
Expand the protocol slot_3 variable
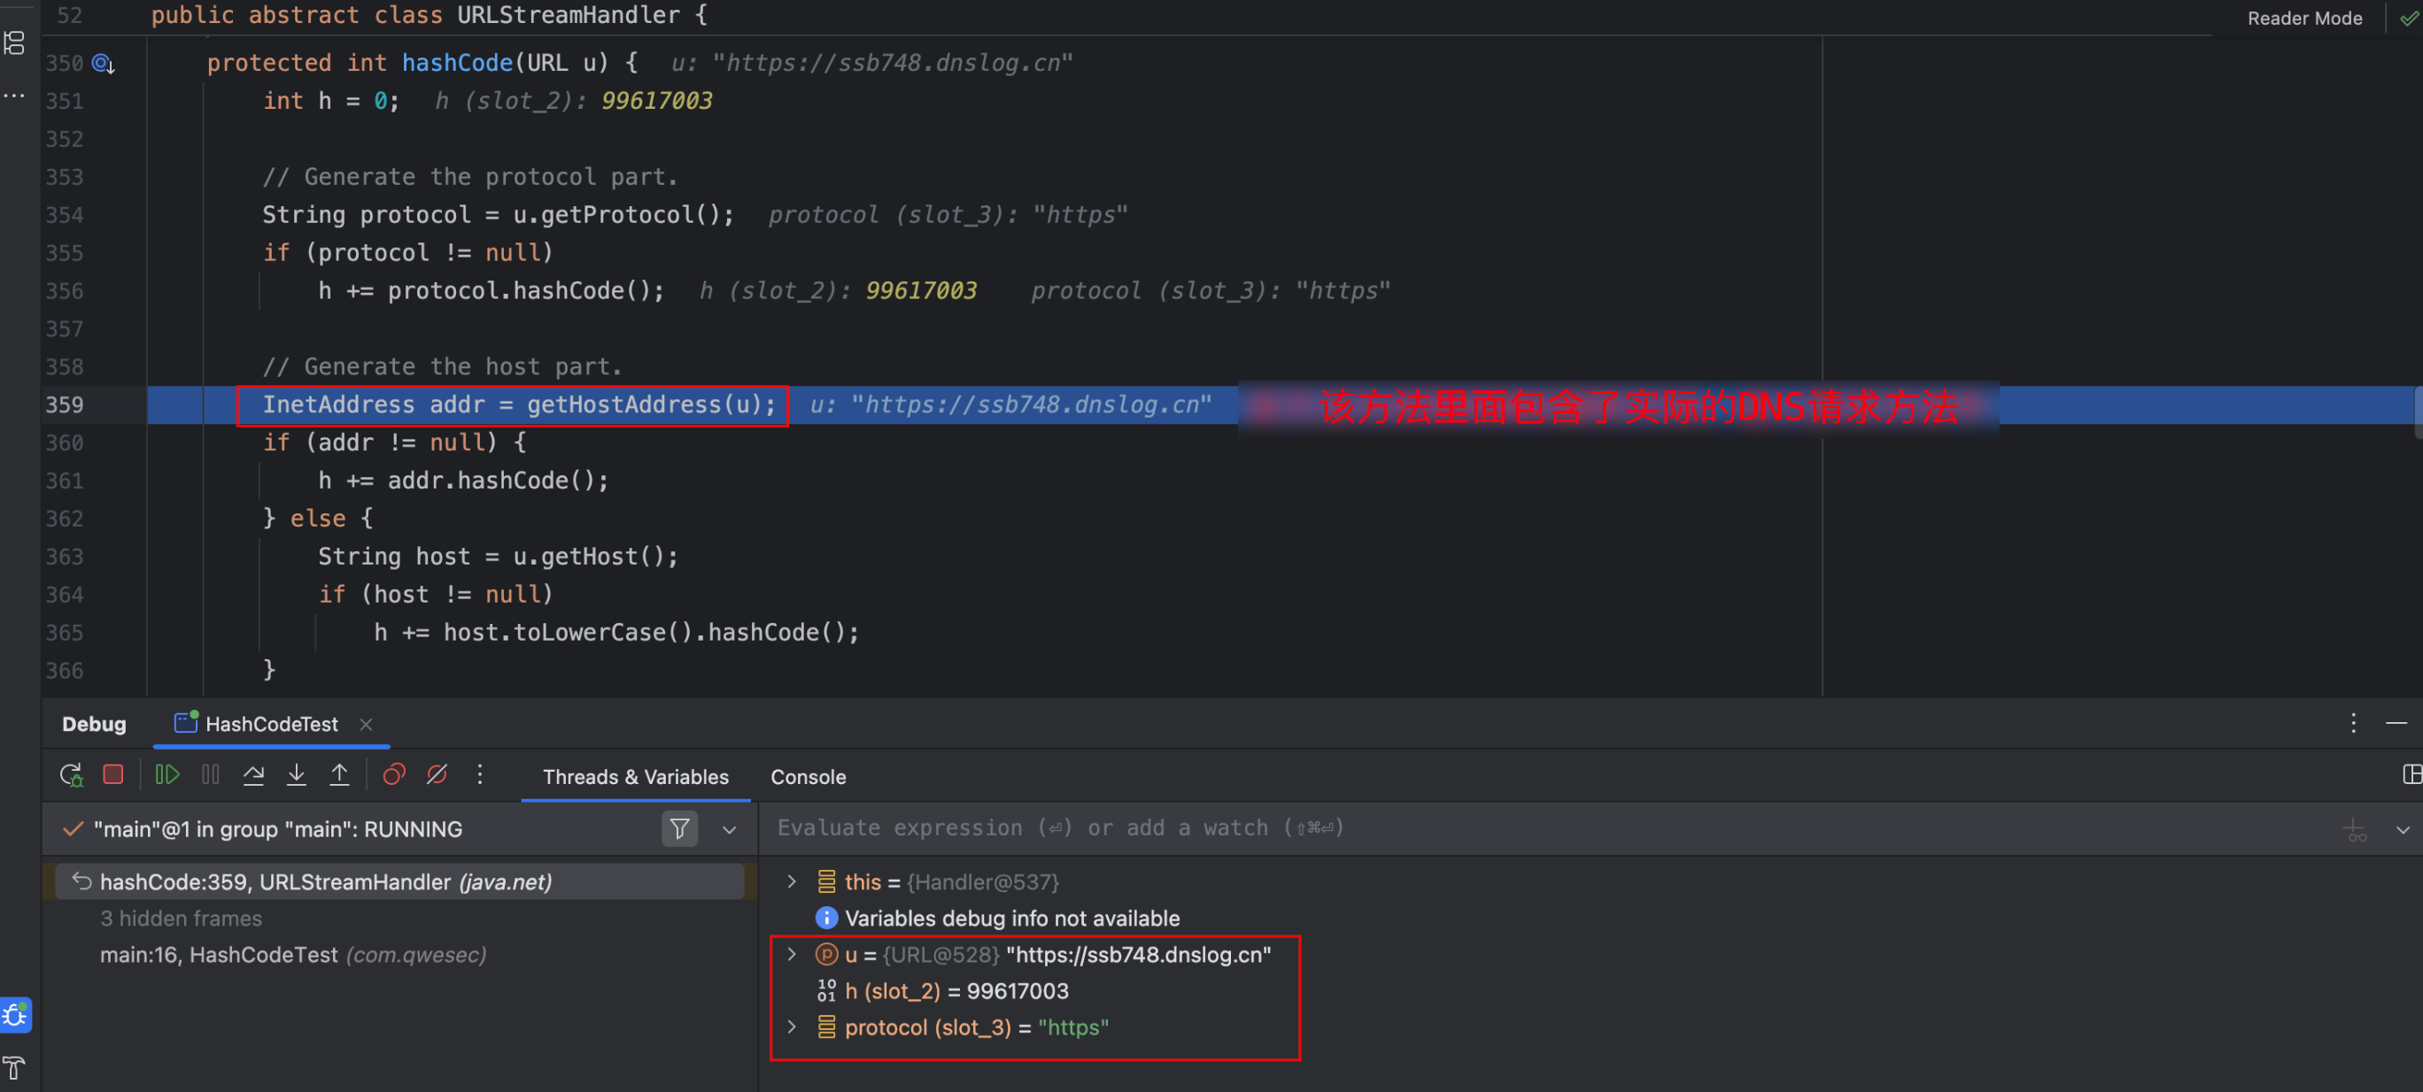tap(792, 1027)
